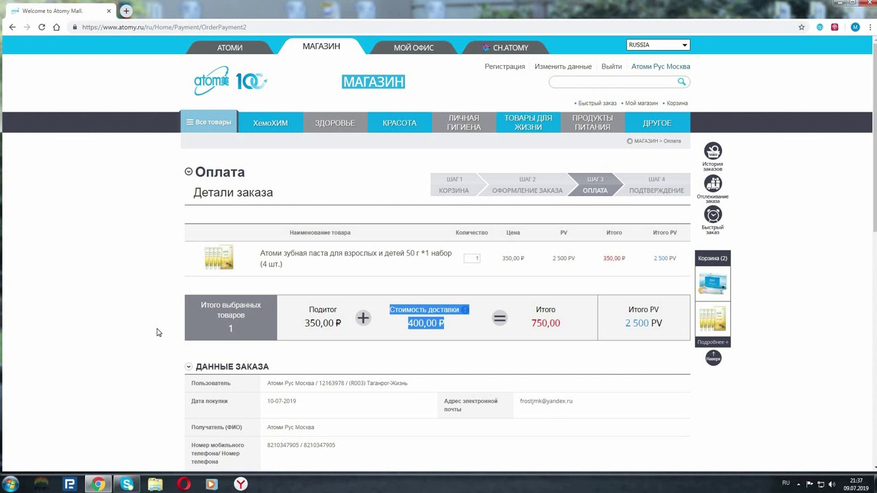Open the ХемоХИМ category
Screen dimensions: 877x493
(270, 123)
